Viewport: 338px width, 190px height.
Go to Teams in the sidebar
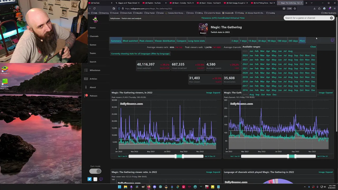(x=93, y=53)
